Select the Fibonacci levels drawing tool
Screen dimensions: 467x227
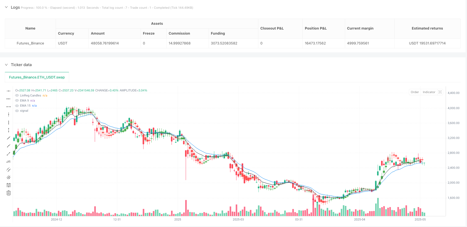click(x=9, y=185)
